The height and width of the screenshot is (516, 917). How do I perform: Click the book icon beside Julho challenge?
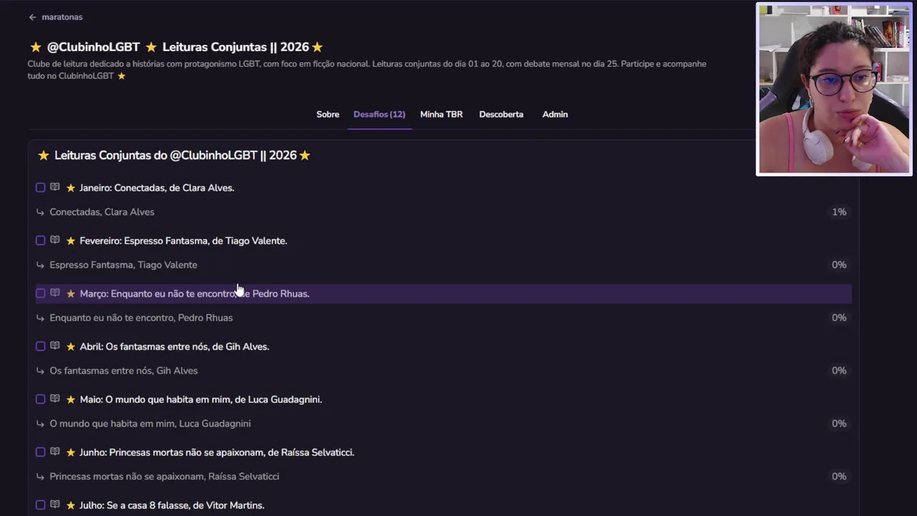click(x=54, y=505)
